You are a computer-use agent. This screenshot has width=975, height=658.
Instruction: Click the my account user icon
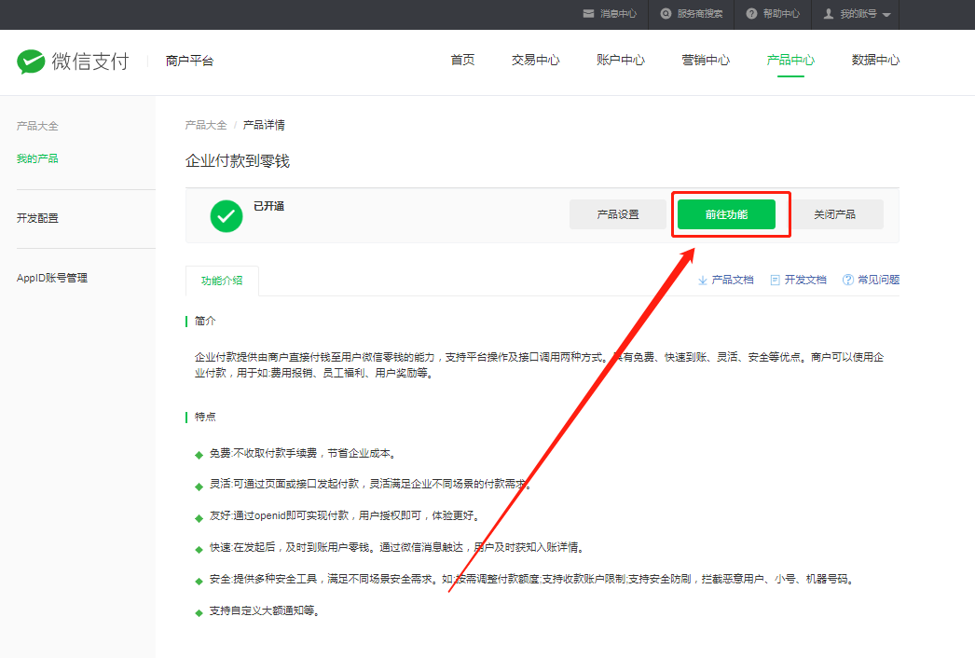[829, 14]
